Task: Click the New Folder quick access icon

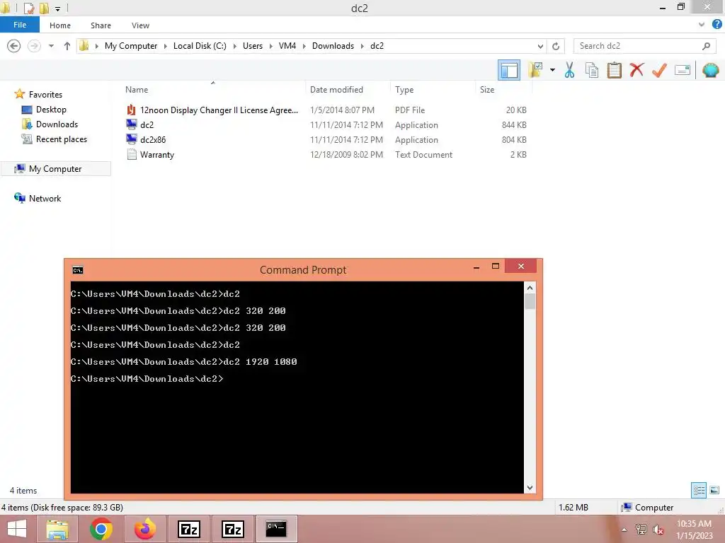Action: pyautogui.click(x=44, y=8)
